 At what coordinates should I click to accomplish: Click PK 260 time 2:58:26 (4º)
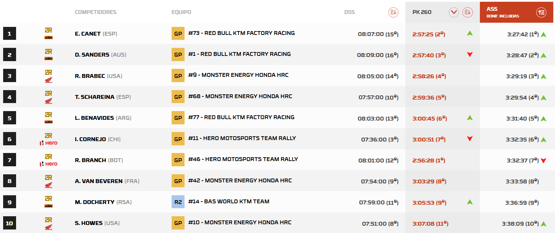429,76
